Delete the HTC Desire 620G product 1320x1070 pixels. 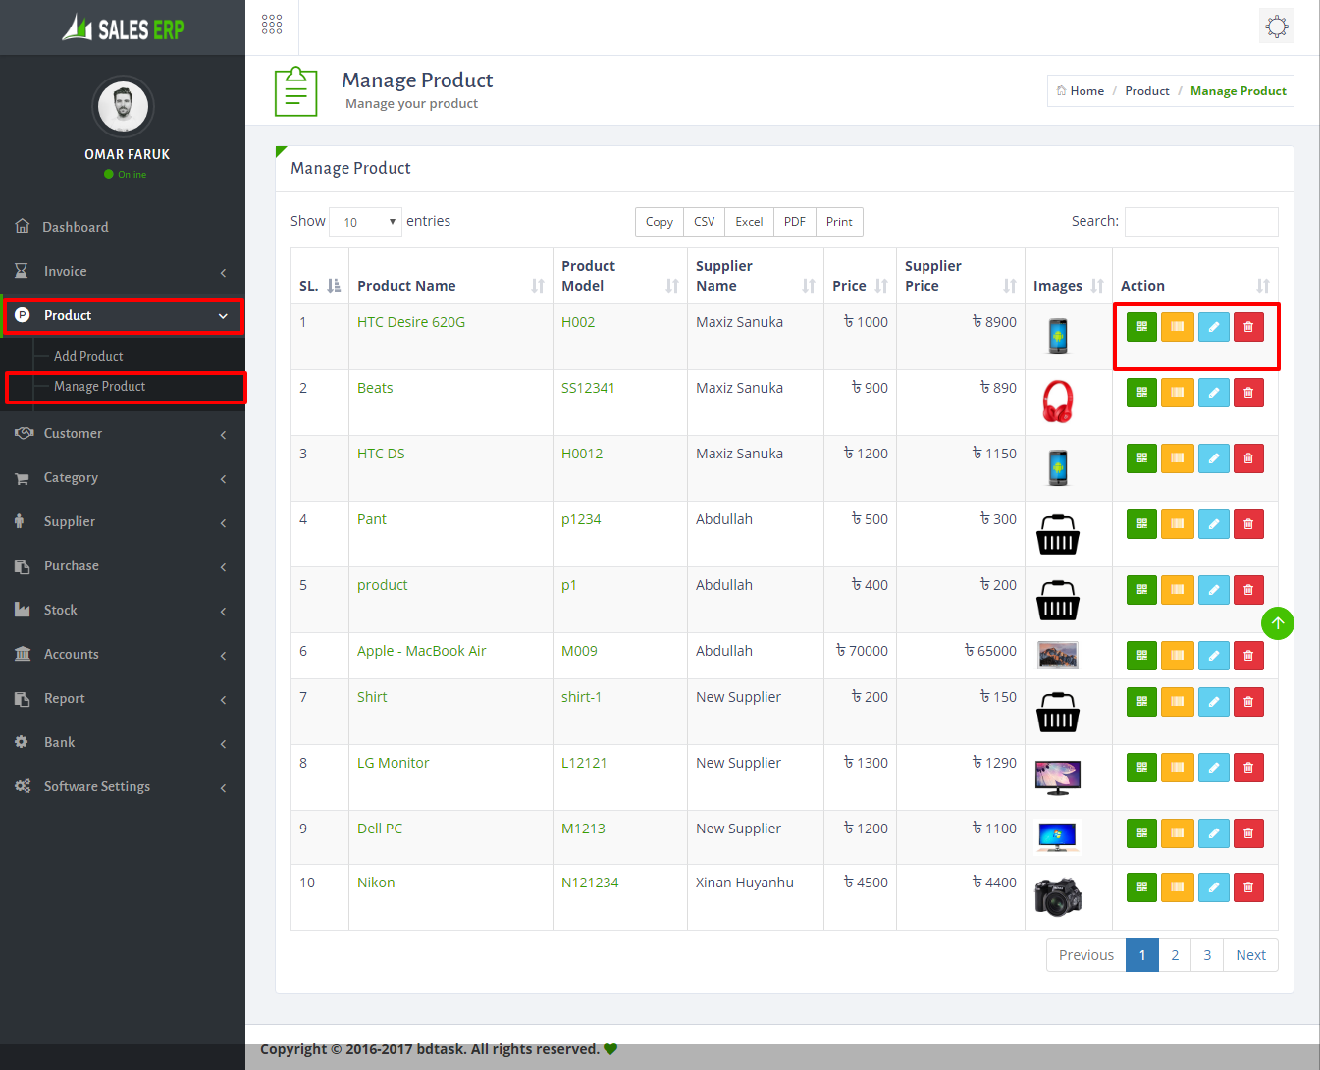click(1248, 327)
